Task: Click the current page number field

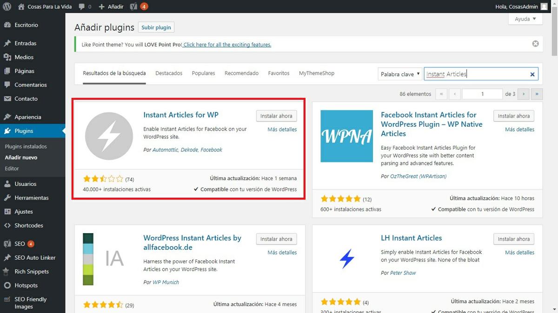Action: (482, 94)
